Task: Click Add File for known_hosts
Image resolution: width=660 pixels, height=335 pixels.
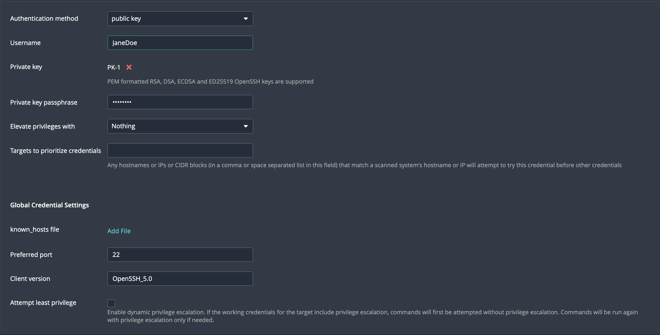Action: coord(119,231)
